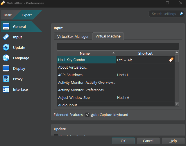This screenshot has width=186, height=146.
Task: Switch to Basic mode tab
Action: (8, 15)
